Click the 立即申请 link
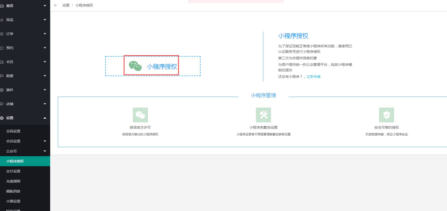447x211 pixels. 313,77
